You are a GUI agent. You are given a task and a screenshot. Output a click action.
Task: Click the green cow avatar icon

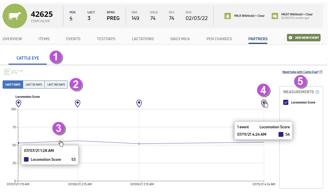pyautogui.click(x=15, y=16)
